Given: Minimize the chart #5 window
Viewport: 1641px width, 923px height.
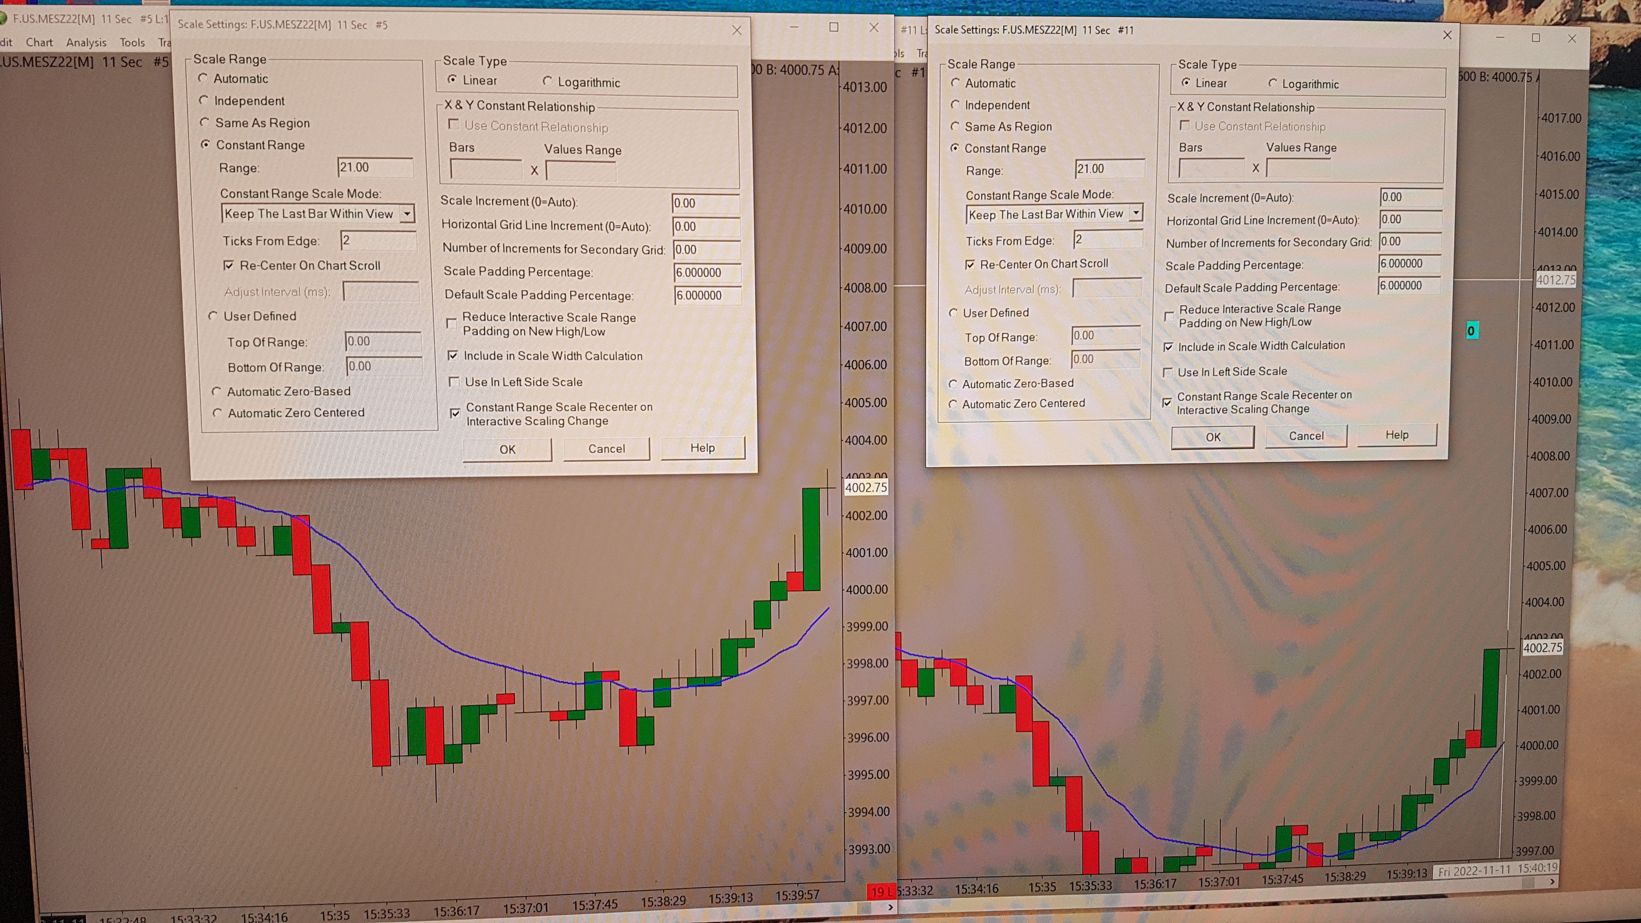Looking at the screenshot, I should 794,27.
